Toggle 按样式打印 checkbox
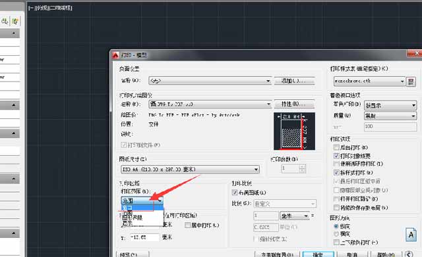The image size is (422, 257). point(336,172)
